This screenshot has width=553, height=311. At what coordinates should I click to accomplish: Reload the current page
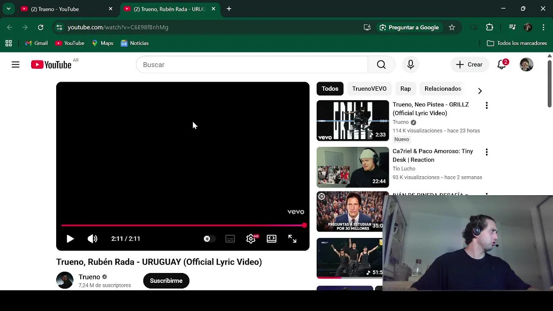click(41, 27)
